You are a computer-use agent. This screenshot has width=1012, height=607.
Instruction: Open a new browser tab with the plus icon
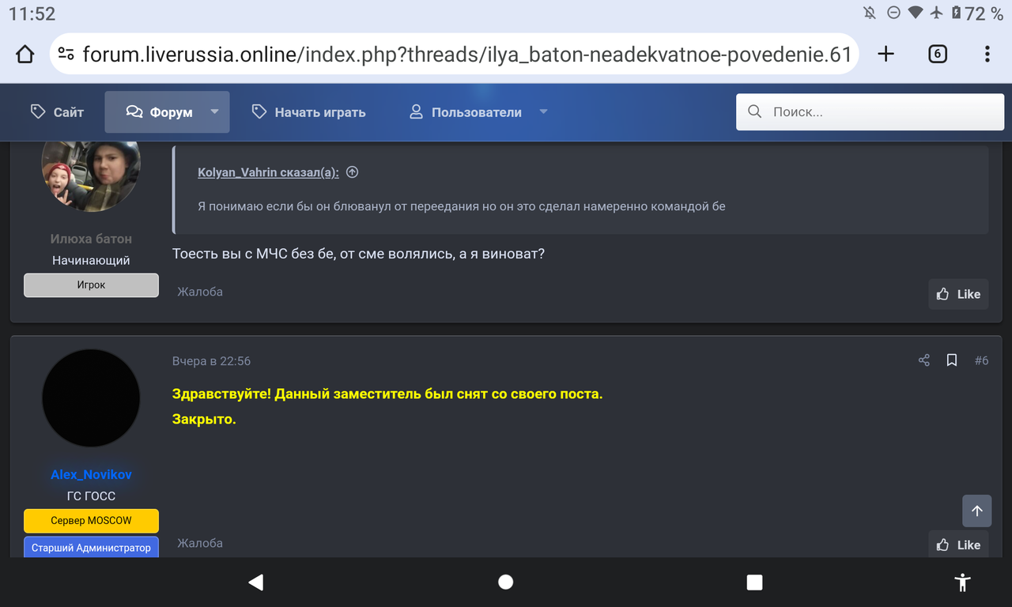pyautogui.click(x=885, y=54)
